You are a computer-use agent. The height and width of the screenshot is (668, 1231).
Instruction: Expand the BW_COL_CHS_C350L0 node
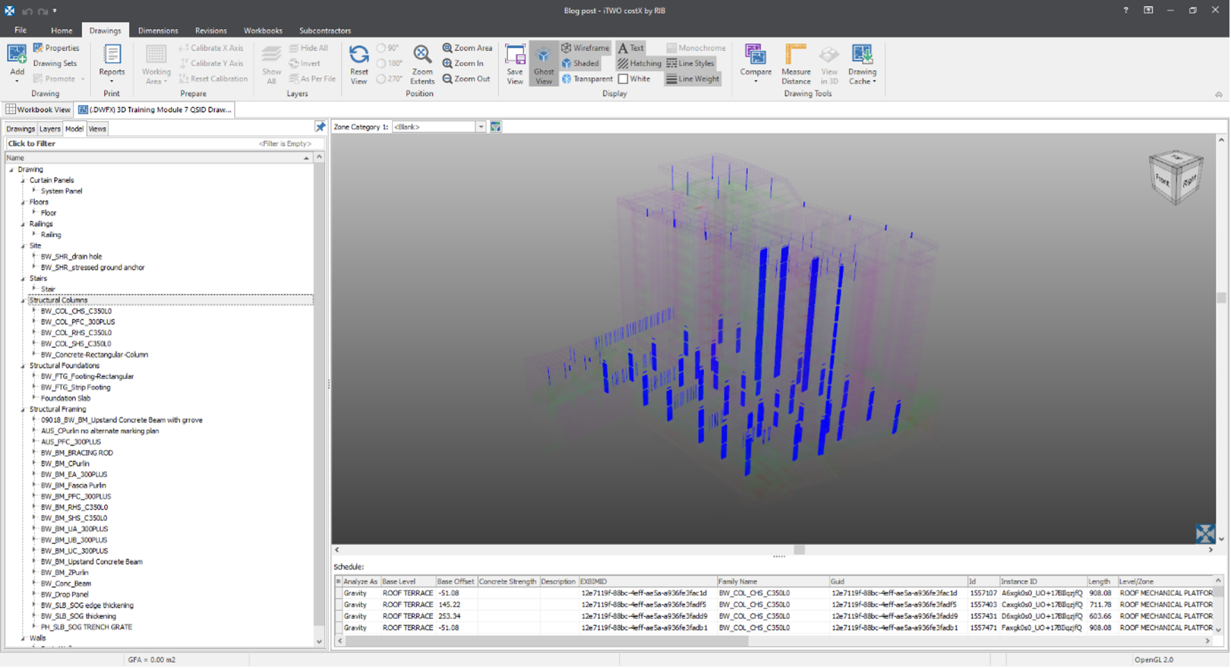pos(34,311)
